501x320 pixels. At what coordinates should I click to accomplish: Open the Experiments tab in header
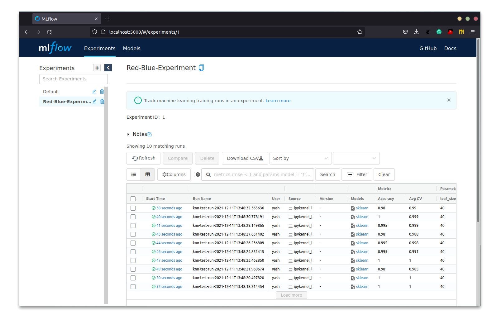click(x=100, y=49)
